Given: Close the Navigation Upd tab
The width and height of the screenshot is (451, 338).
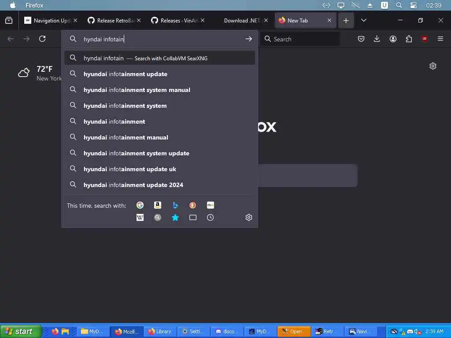Looking at the screenshot, I should (x=75, y=20).
